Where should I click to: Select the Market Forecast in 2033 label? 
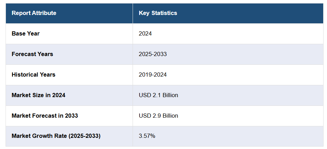tap(44, 116)
